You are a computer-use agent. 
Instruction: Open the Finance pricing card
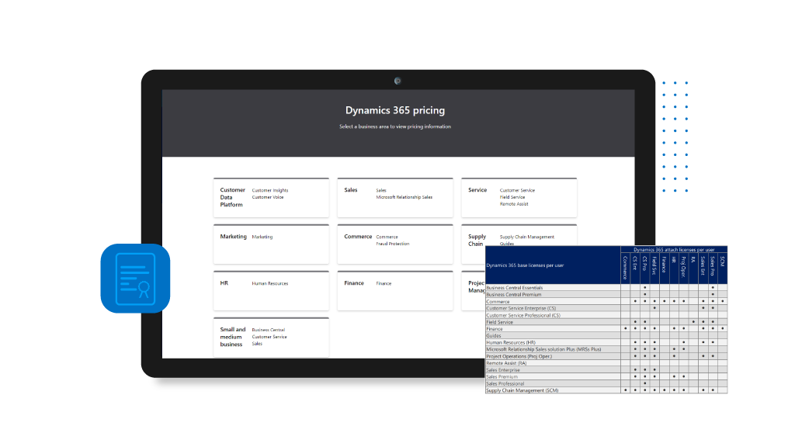[395, 291]
